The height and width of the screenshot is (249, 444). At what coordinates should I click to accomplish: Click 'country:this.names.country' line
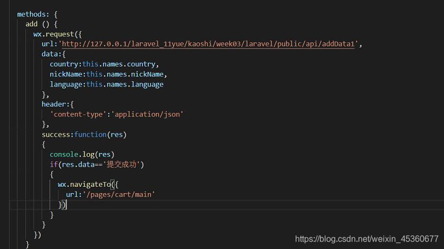(x=104, y=64)
